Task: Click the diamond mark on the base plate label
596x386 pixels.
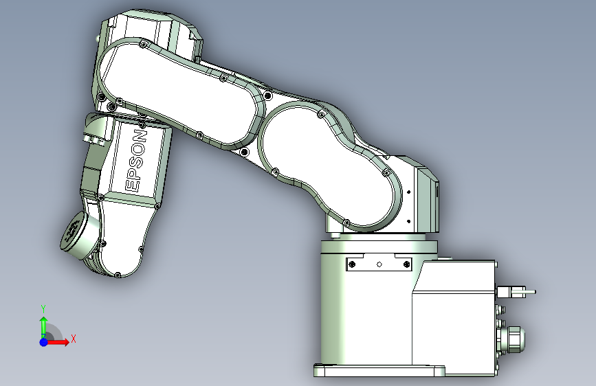Action: (x=379, y=264)
